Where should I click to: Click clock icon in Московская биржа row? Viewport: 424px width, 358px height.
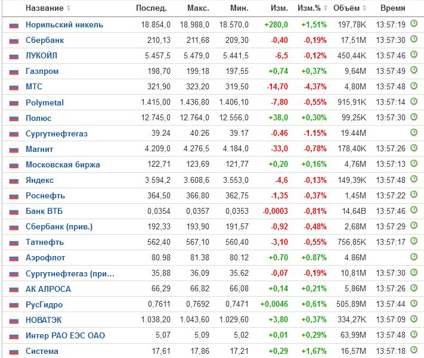pos(414,163)
